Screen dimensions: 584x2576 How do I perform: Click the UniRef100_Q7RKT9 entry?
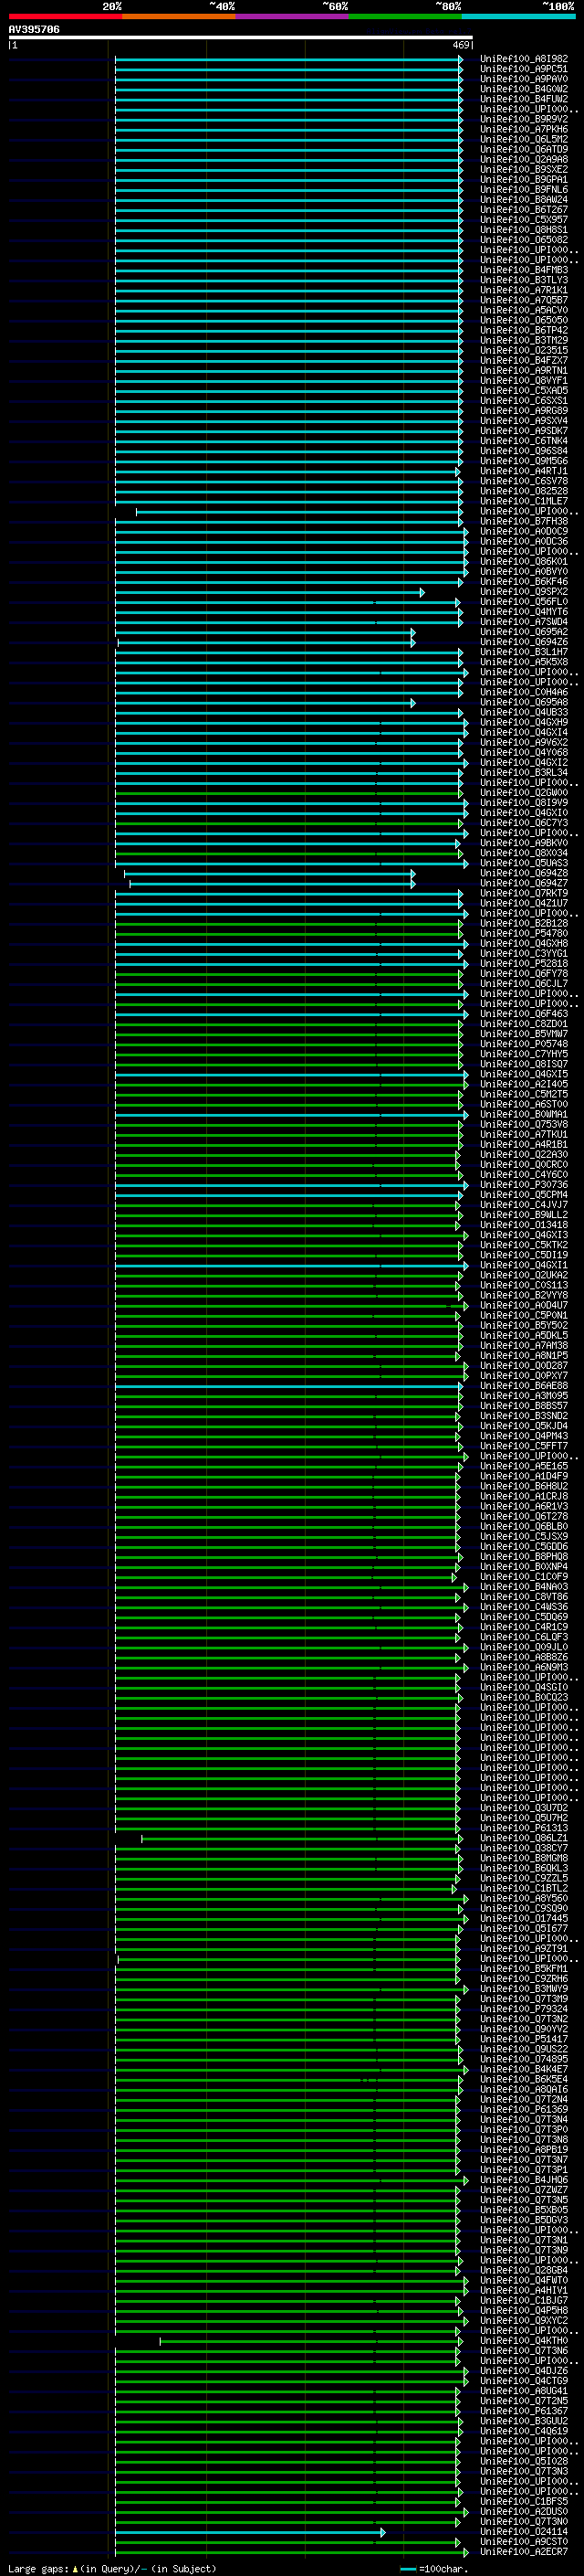[x=524, y=893]
